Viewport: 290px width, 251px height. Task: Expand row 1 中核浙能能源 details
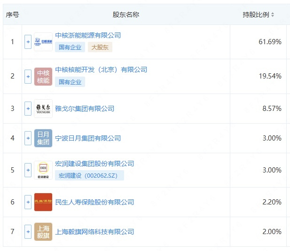tap(28, 42)
